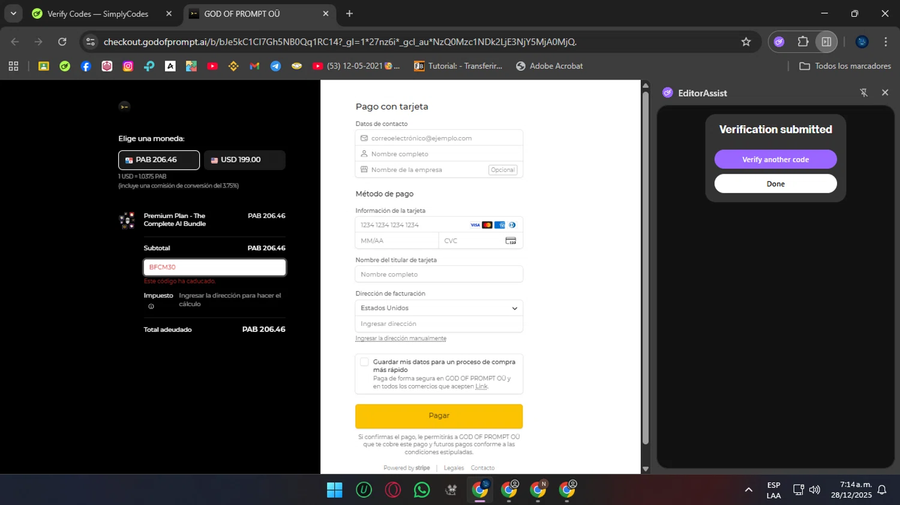900x505 pixels.
Task: Click the 'Powered by stripe' link
Action: 406,468
